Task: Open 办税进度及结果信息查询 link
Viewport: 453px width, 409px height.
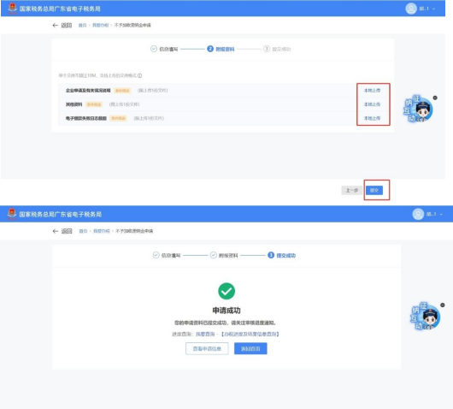Action: (x=250, y=334)
